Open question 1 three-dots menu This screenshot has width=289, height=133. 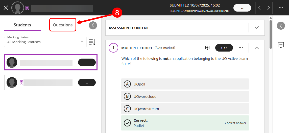(241, 48)
